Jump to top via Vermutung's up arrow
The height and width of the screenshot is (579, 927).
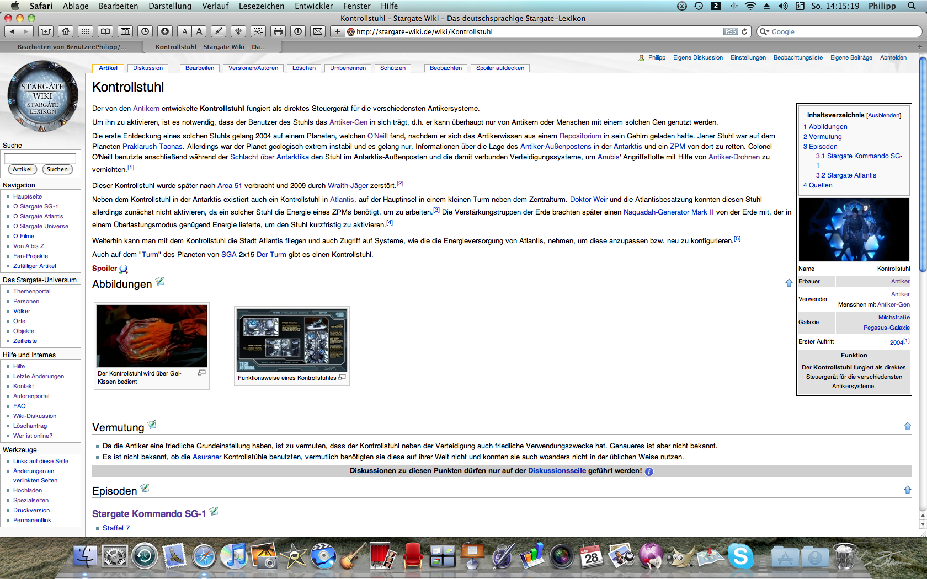(x=907, y=426)
